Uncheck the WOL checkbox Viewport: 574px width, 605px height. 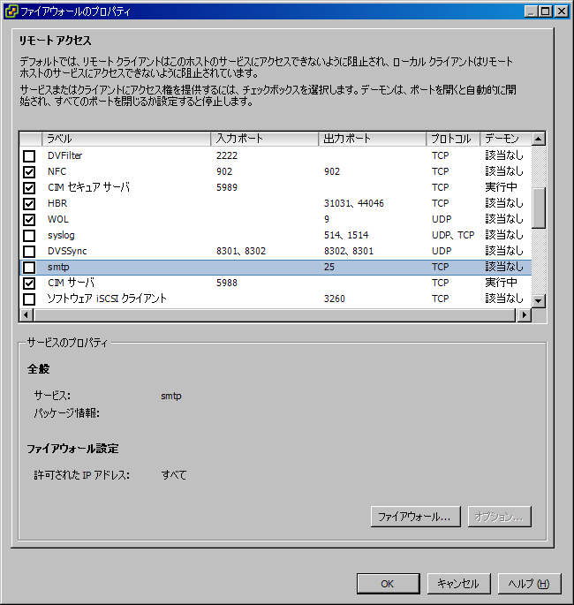(29, 219)
